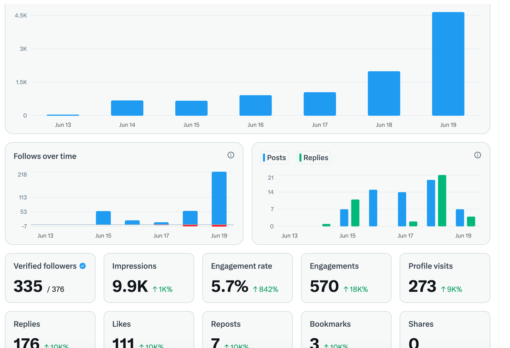510x348 pixels.
Task: Select the Engagements metric card
Action: coord(346,278)
